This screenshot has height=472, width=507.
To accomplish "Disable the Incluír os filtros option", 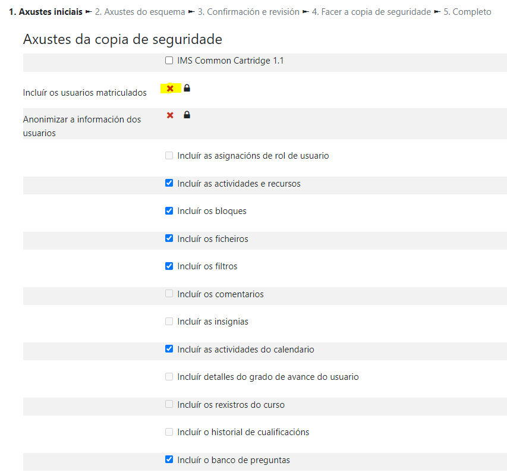I will 169,266.
